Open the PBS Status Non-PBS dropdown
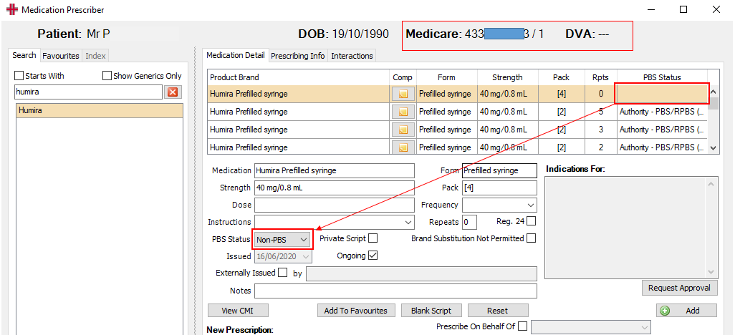The image size is (735, 335). pos(283,240)
